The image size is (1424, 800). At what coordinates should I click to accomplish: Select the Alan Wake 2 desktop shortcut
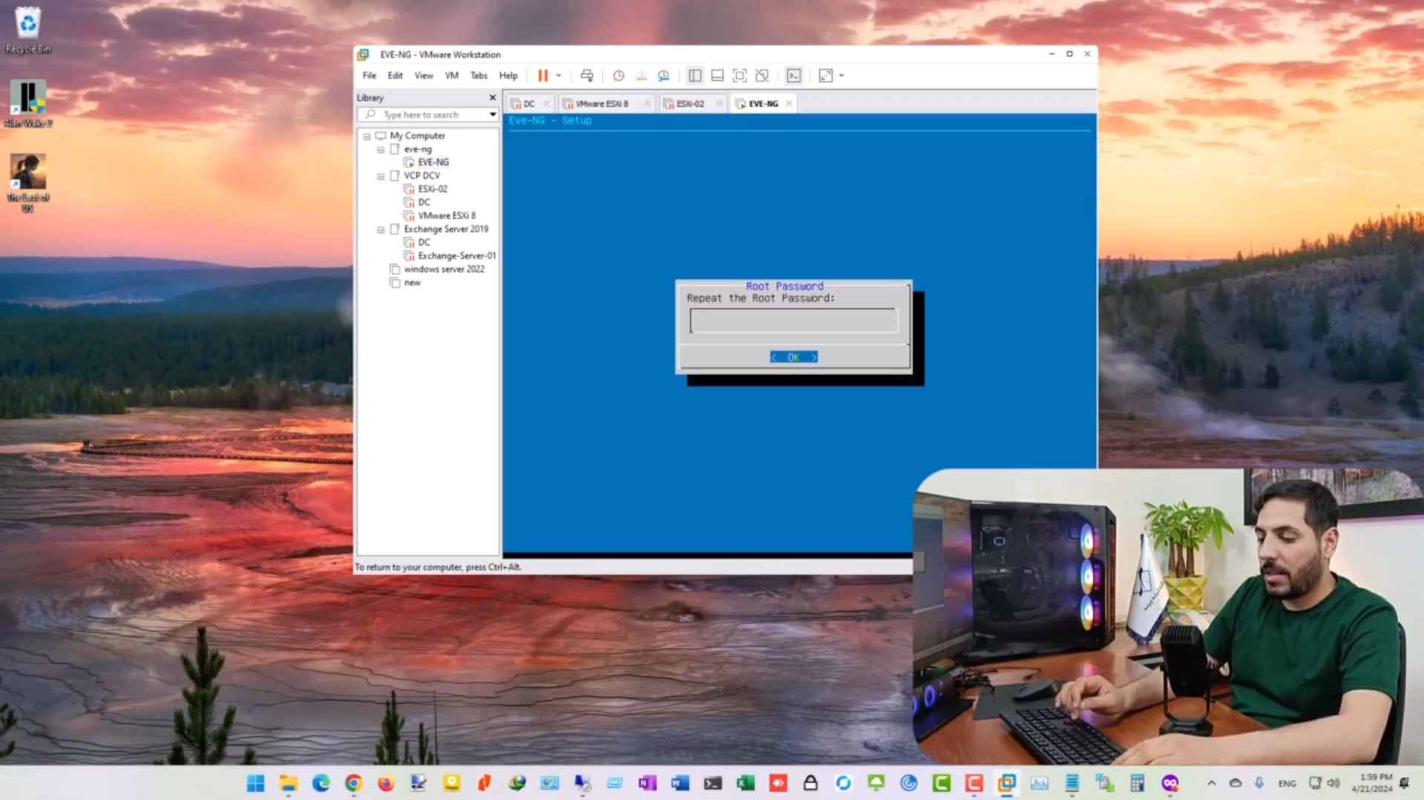tap(28, 104)
